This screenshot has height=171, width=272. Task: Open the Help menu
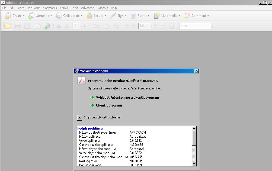click(x=114, y=8)
